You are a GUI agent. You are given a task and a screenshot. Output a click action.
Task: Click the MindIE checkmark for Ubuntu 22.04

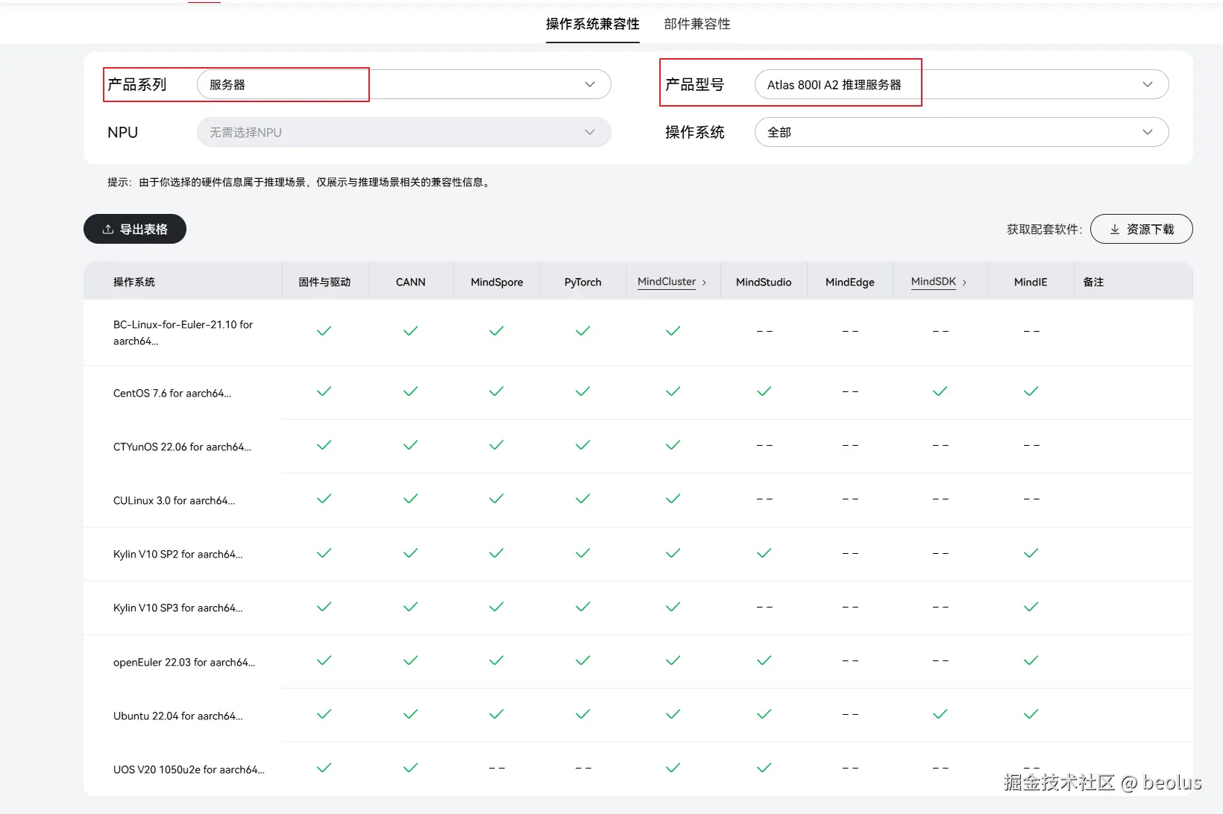[1031, 714]
